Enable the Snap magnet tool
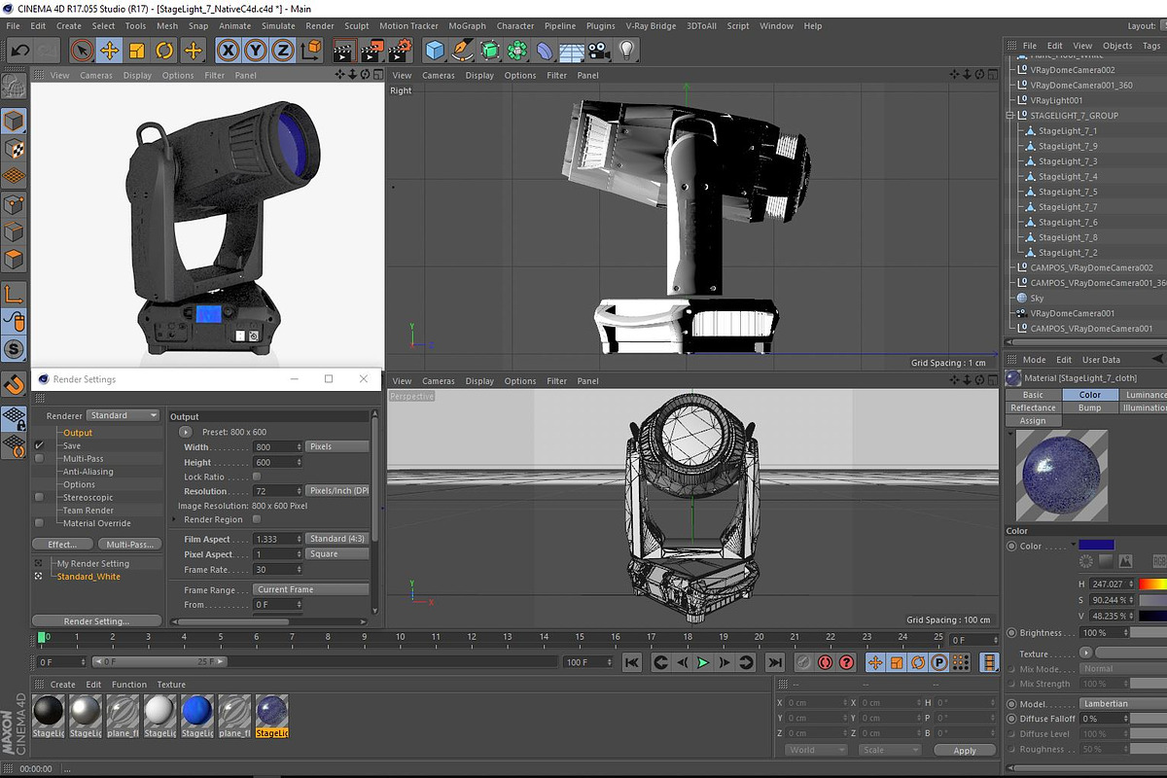The height and width of the screenshot is (778, 1167). tap(14, 384)
